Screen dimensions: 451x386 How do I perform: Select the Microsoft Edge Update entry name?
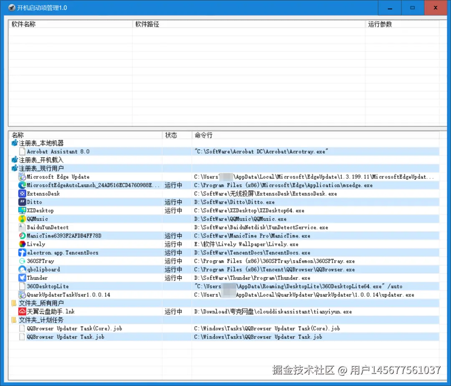tap(58, 177)
